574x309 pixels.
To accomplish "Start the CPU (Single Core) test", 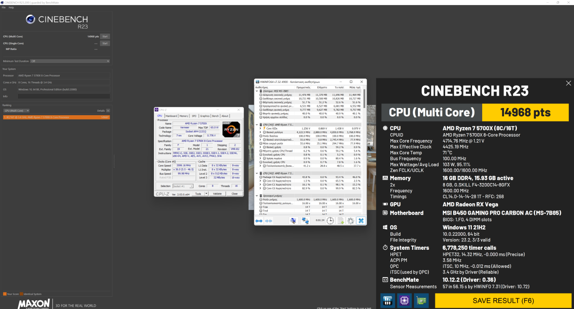I will 105,43.
